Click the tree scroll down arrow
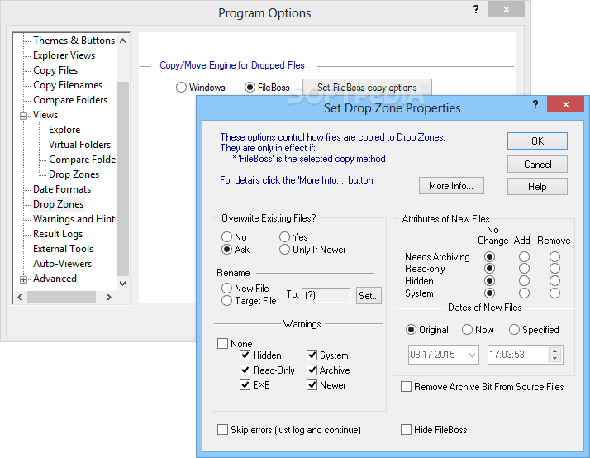This screenshot has height=458, width=590. point(122,284)
